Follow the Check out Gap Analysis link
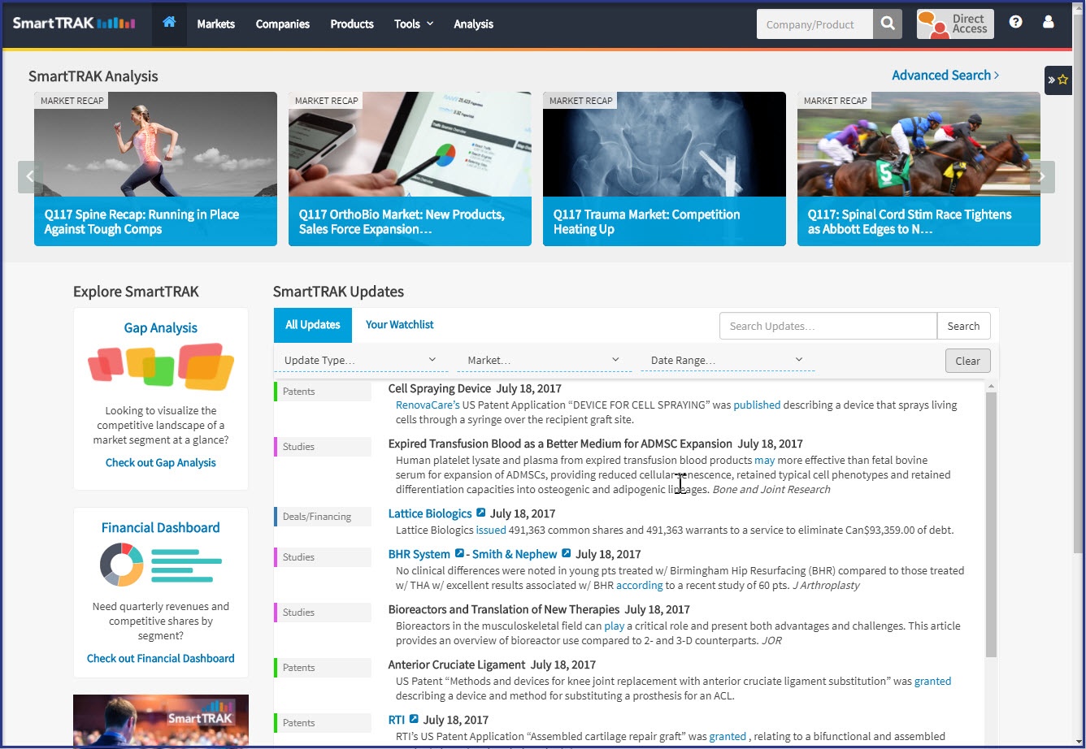 point(161,462)
